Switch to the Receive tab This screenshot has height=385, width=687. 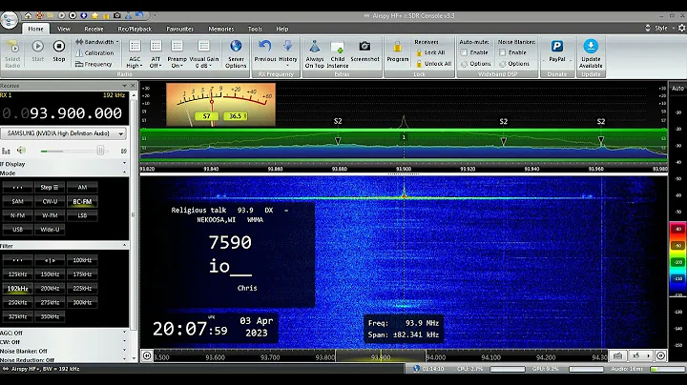pos(94,29)
